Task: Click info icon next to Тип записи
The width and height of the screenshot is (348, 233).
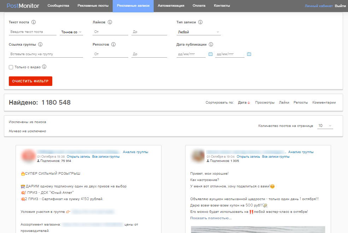Action: (x=200, y=22)
